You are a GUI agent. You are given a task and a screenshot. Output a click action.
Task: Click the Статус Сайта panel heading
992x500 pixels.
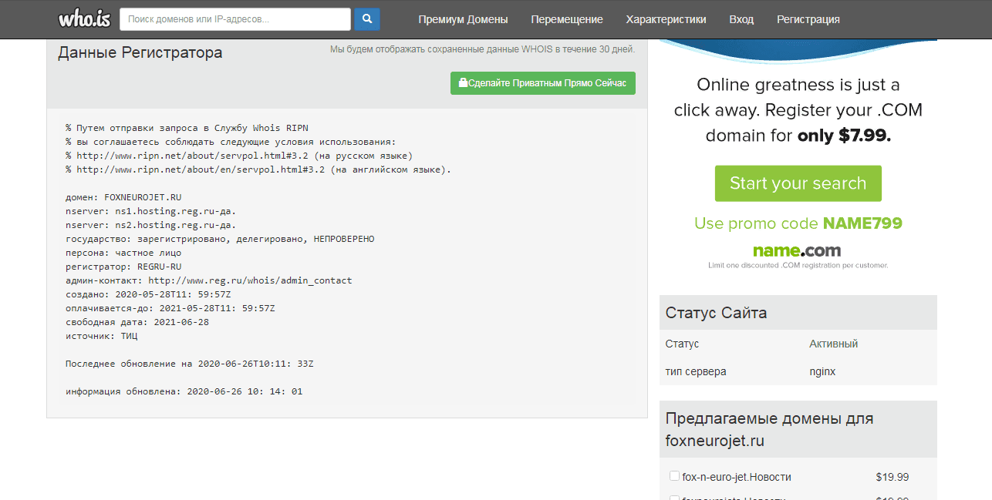tap(716, 313)
